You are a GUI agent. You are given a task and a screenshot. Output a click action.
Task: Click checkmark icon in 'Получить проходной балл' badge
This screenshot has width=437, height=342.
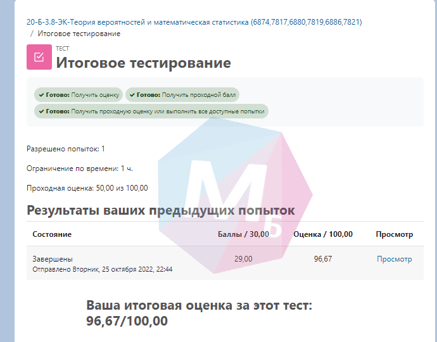tap(132, 95)
